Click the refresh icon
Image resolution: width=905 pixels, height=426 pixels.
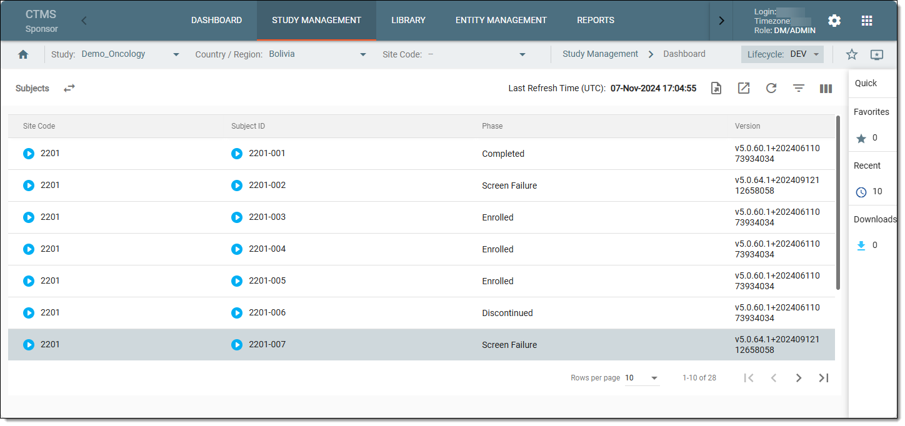[x=771, y=88]
